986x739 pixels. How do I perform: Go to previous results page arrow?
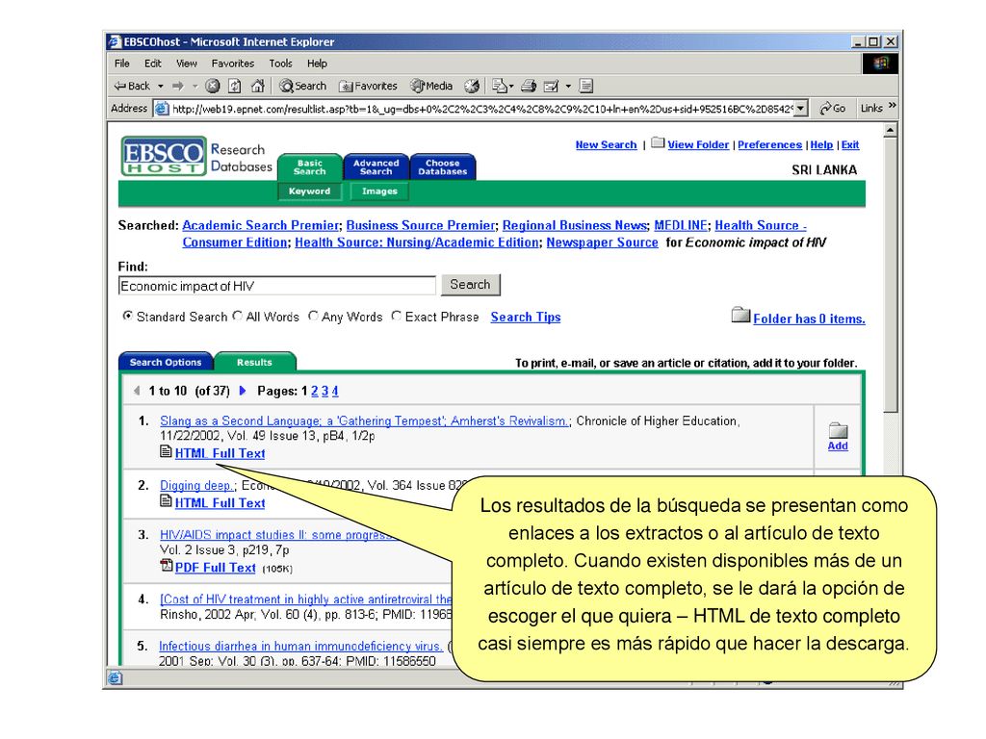pyautogui.click(x=137, y=391)
